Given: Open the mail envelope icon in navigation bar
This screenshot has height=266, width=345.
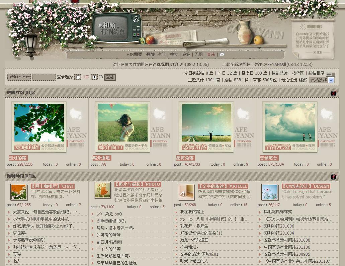Looking at the screenshot, I should 222,54.
